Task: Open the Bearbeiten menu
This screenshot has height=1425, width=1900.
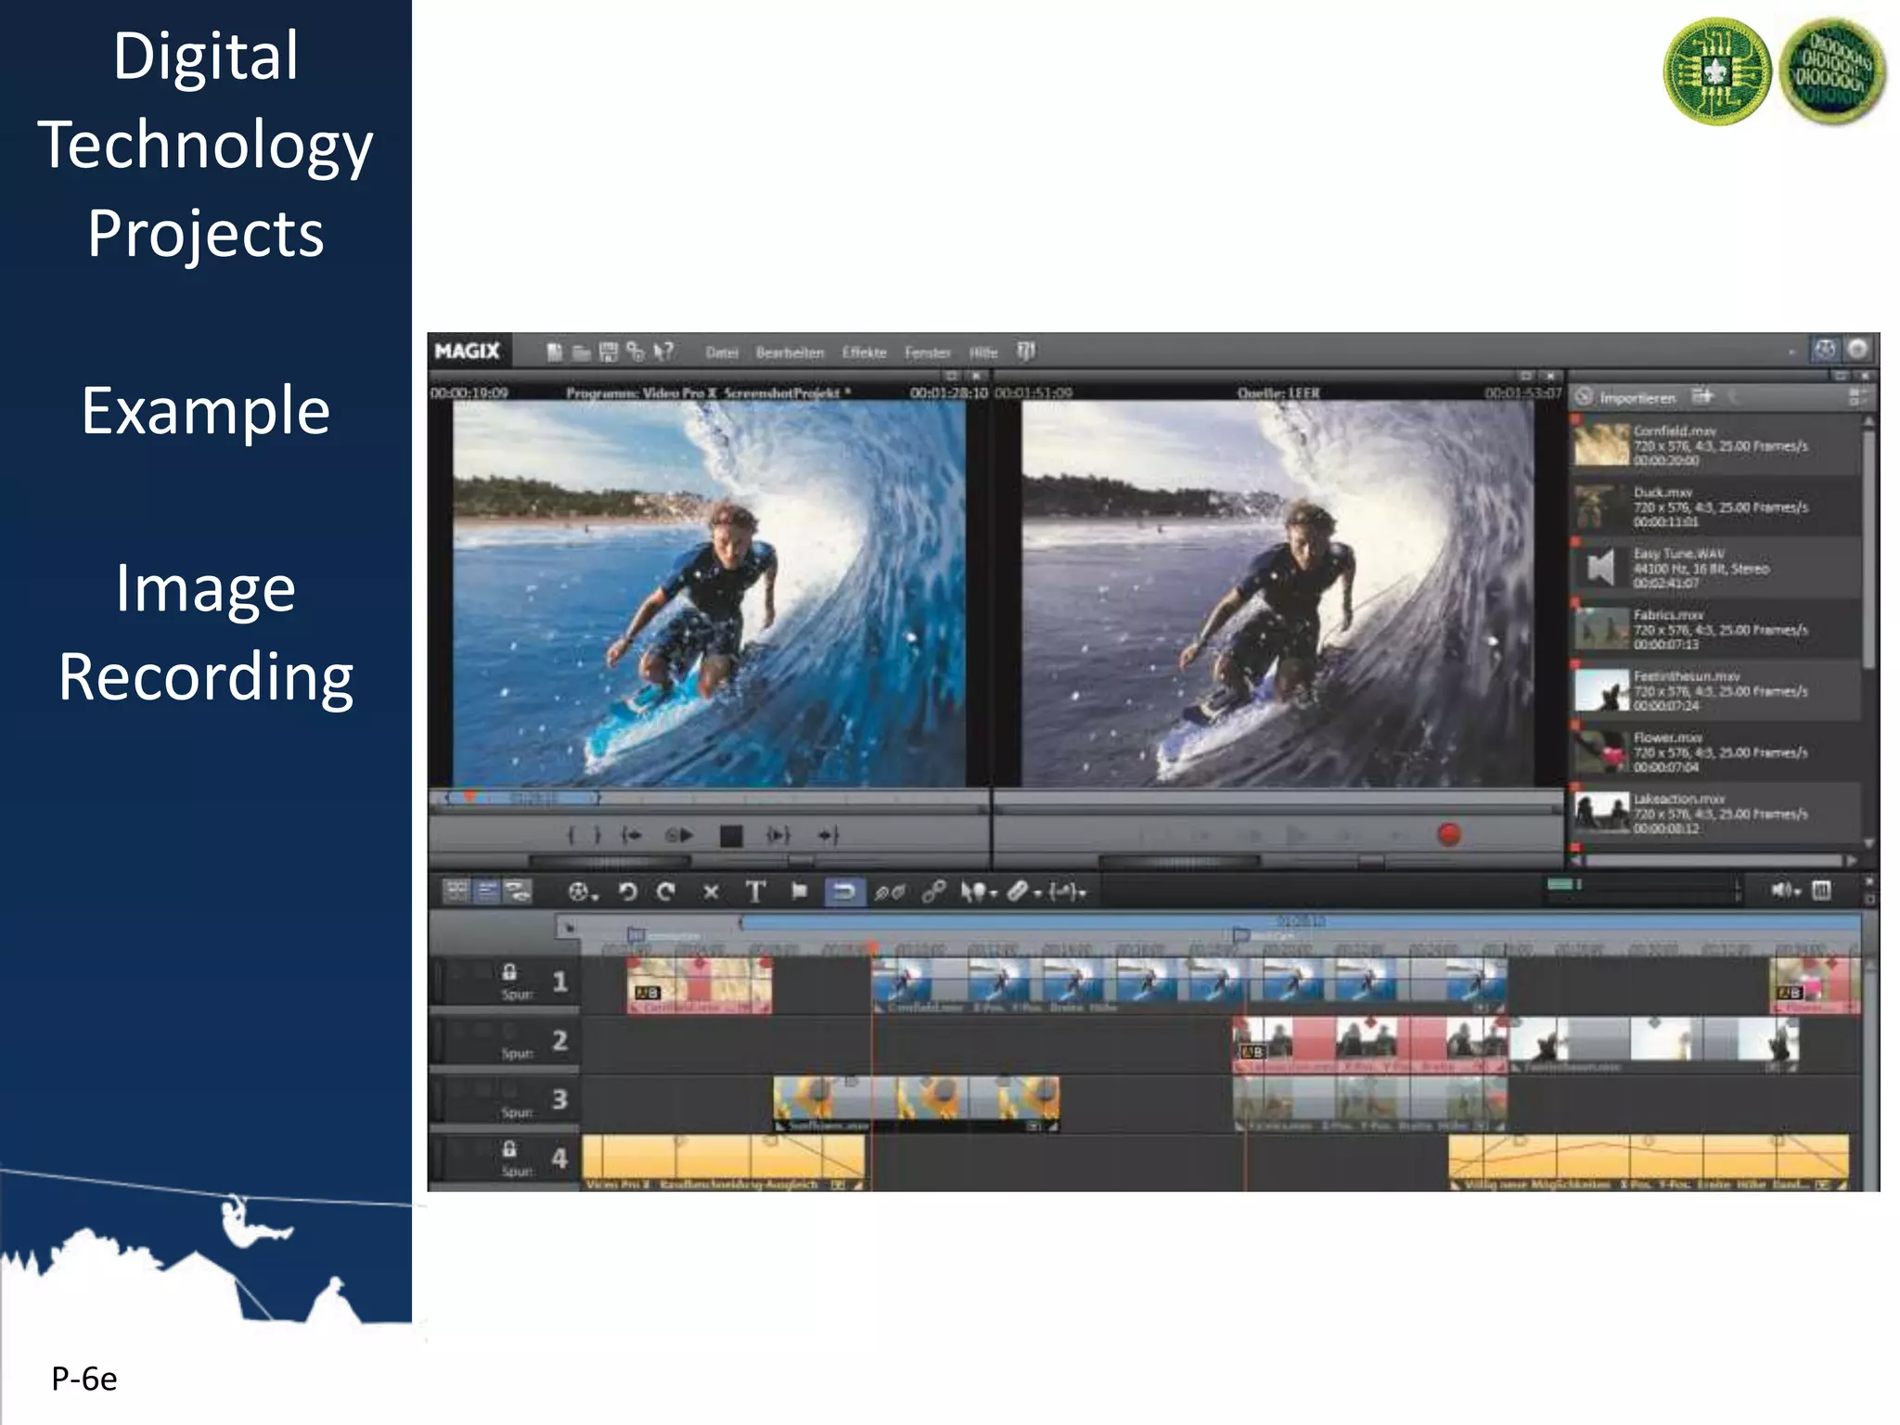Action: pos(790,353)
